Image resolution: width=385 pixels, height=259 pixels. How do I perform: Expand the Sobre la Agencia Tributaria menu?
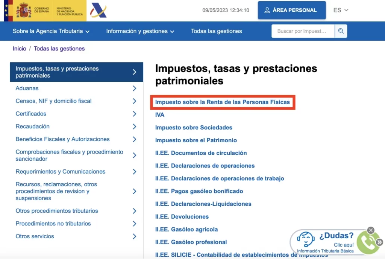click(x=51, y=31)
